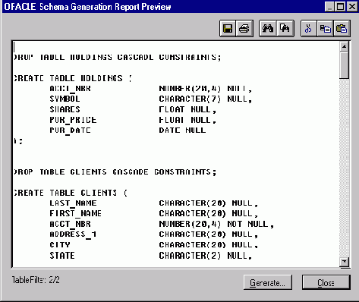359x302 pixels.
Task: Click the DROP TABLE HOLDINGS line
Action: click(118, 57)
